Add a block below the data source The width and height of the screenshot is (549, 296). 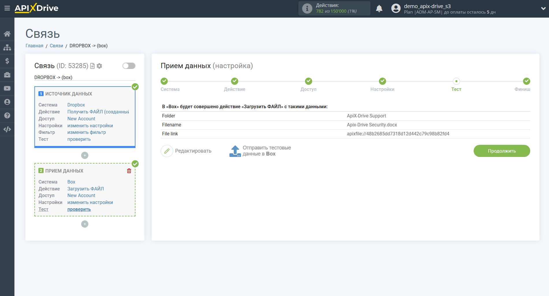click(85, 156)
